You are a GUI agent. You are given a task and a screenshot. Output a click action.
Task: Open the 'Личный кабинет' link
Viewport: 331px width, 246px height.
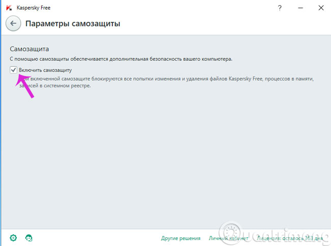point(229,238)
